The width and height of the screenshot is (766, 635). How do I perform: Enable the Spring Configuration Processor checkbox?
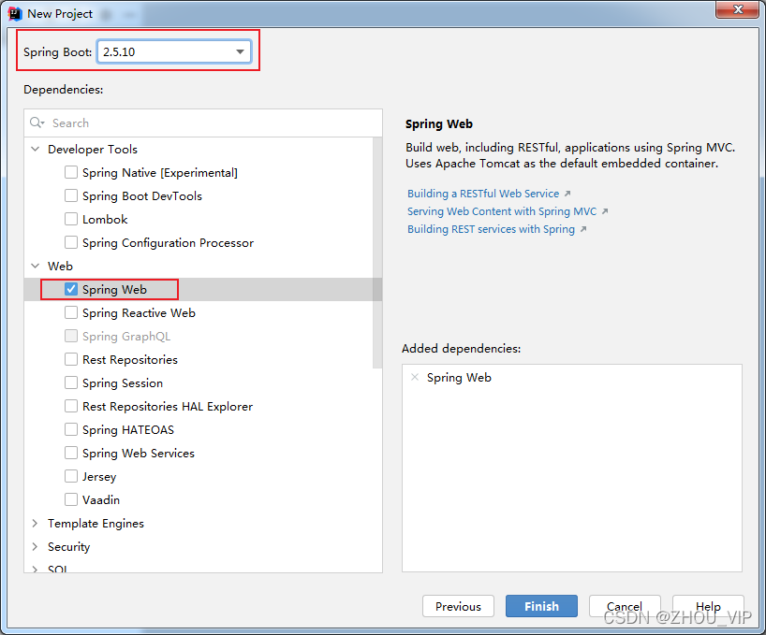(x=71, y=242)
